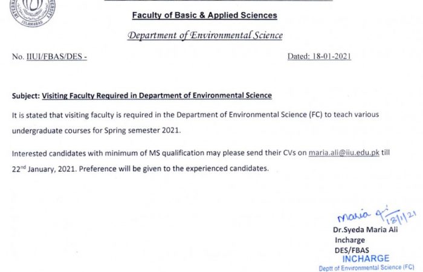Select the Department of Environmental Science title
423x272 pixels.
(205, 35)
